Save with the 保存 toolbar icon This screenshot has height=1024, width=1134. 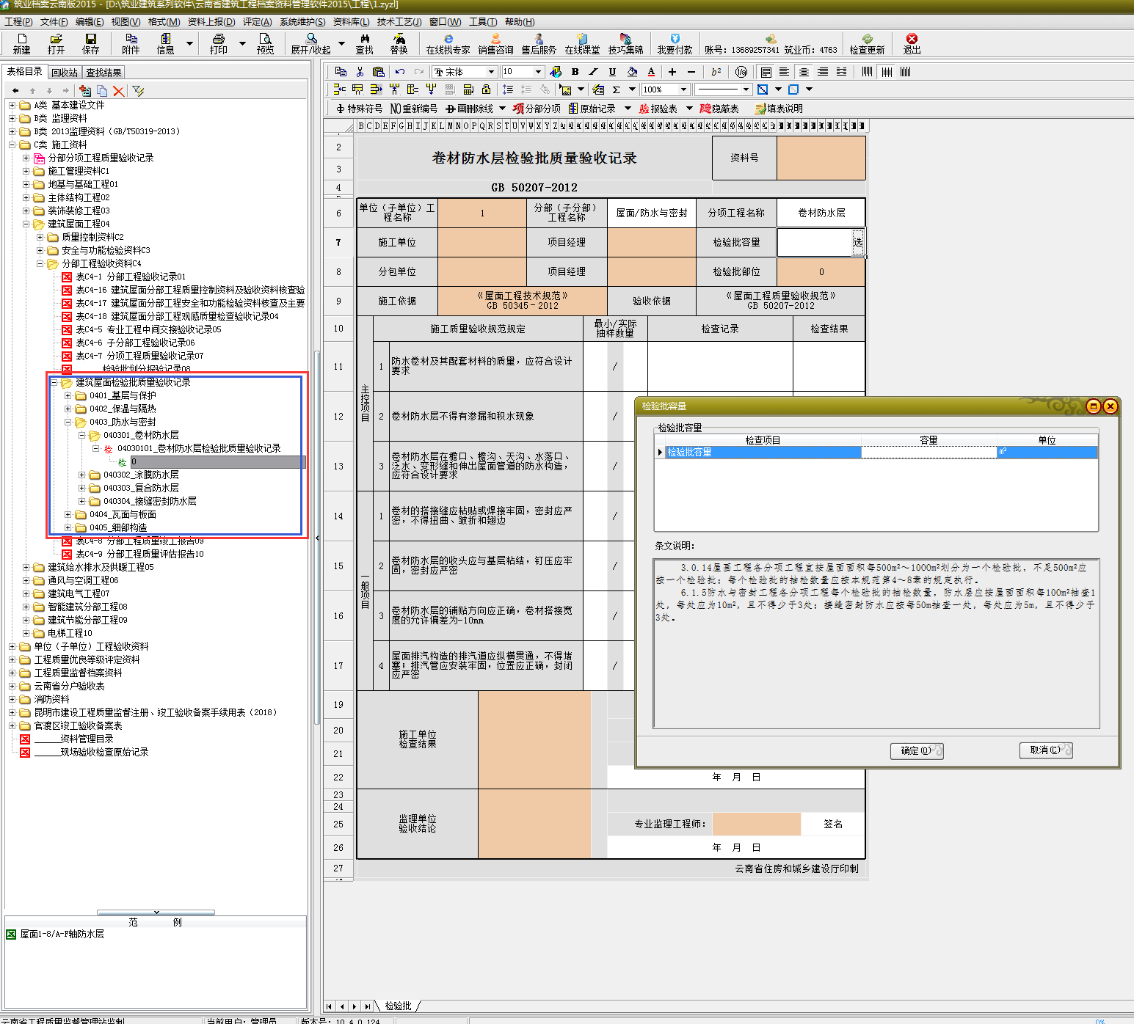tap(90, 43)
